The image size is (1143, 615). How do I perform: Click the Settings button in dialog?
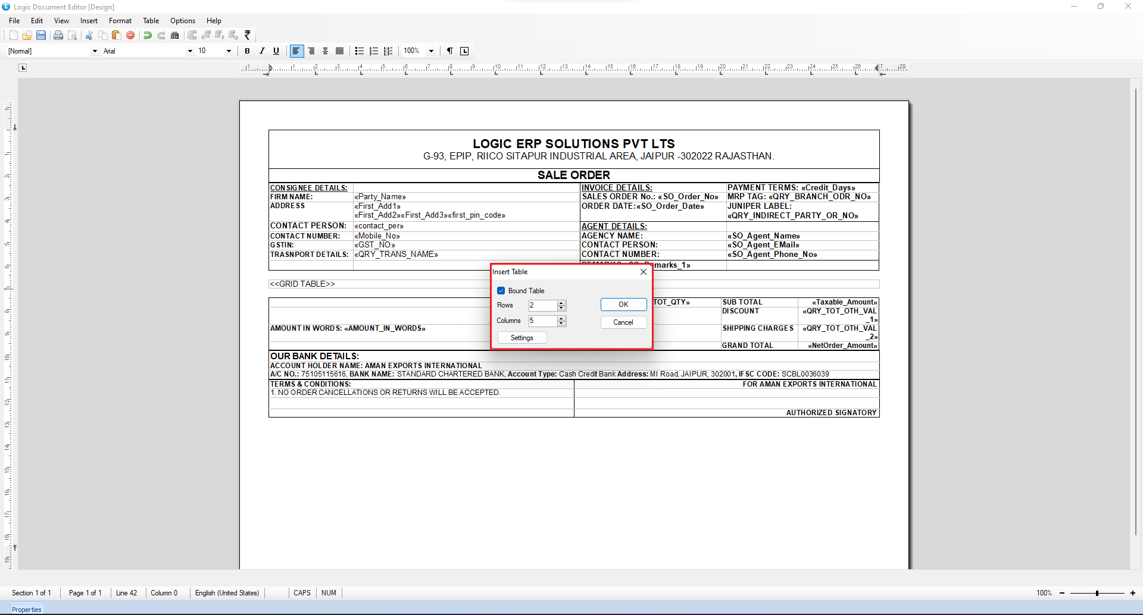[x=522, y=338]
